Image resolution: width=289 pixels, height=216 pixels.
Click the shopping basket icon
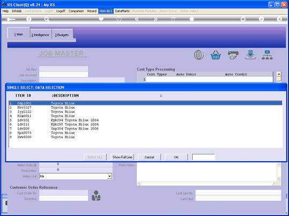coord(215,55)
